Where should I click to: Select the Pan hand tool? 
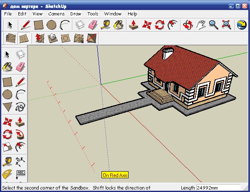point(201,25)
